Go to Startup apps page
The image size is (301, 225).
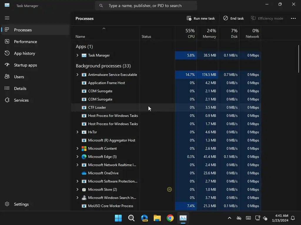pos(36,65)
